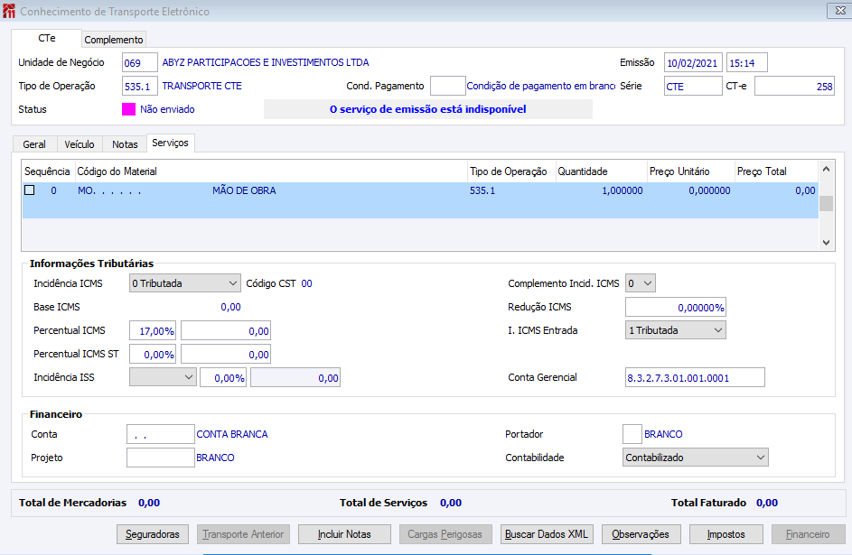Image resolution: width=852 pixels, height=555 pixels.
Task: Open the Observações button
Action: point(641,534)
